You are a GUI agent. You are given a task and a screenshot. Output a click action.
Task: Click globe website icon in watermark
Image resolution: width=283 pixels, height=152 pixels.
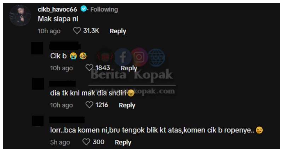(156, 58)
